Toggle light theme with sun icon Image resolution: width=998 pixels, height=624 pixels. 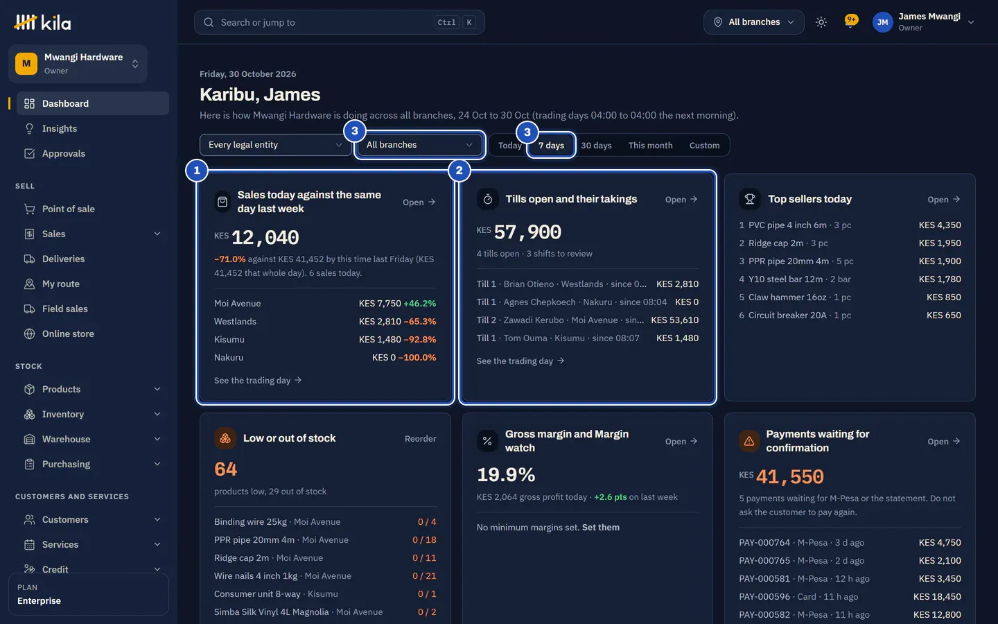point(821,22)
